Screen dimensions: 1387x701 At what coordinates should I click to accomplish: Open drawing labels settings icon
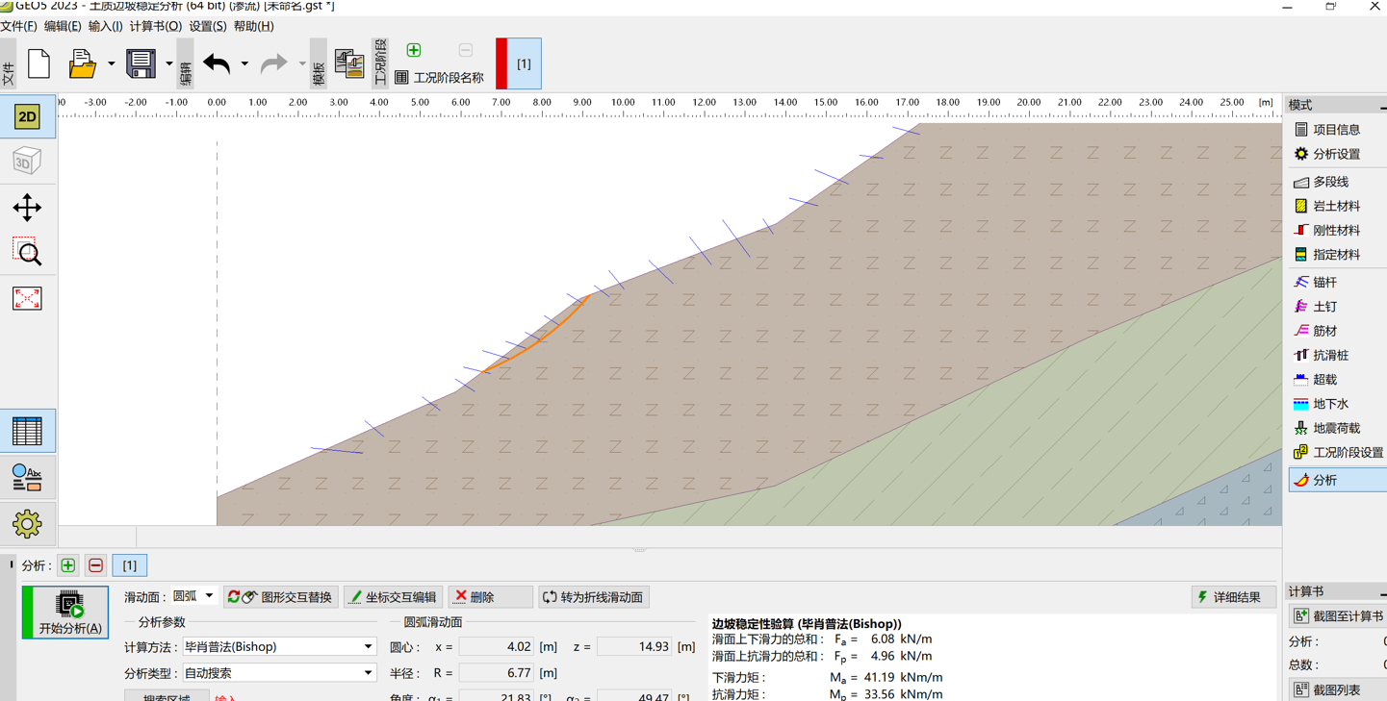[x=27, y=477]
